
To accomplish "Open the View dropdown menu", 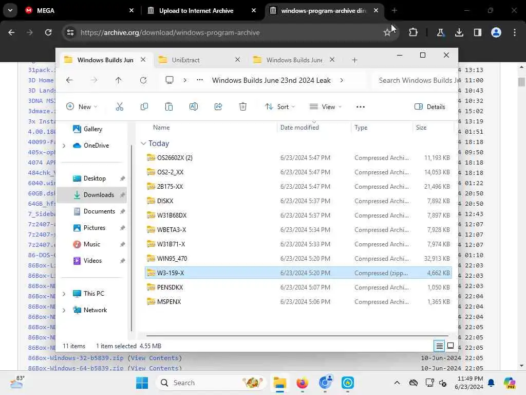I will pyautogui.click(x=325, y=107).
